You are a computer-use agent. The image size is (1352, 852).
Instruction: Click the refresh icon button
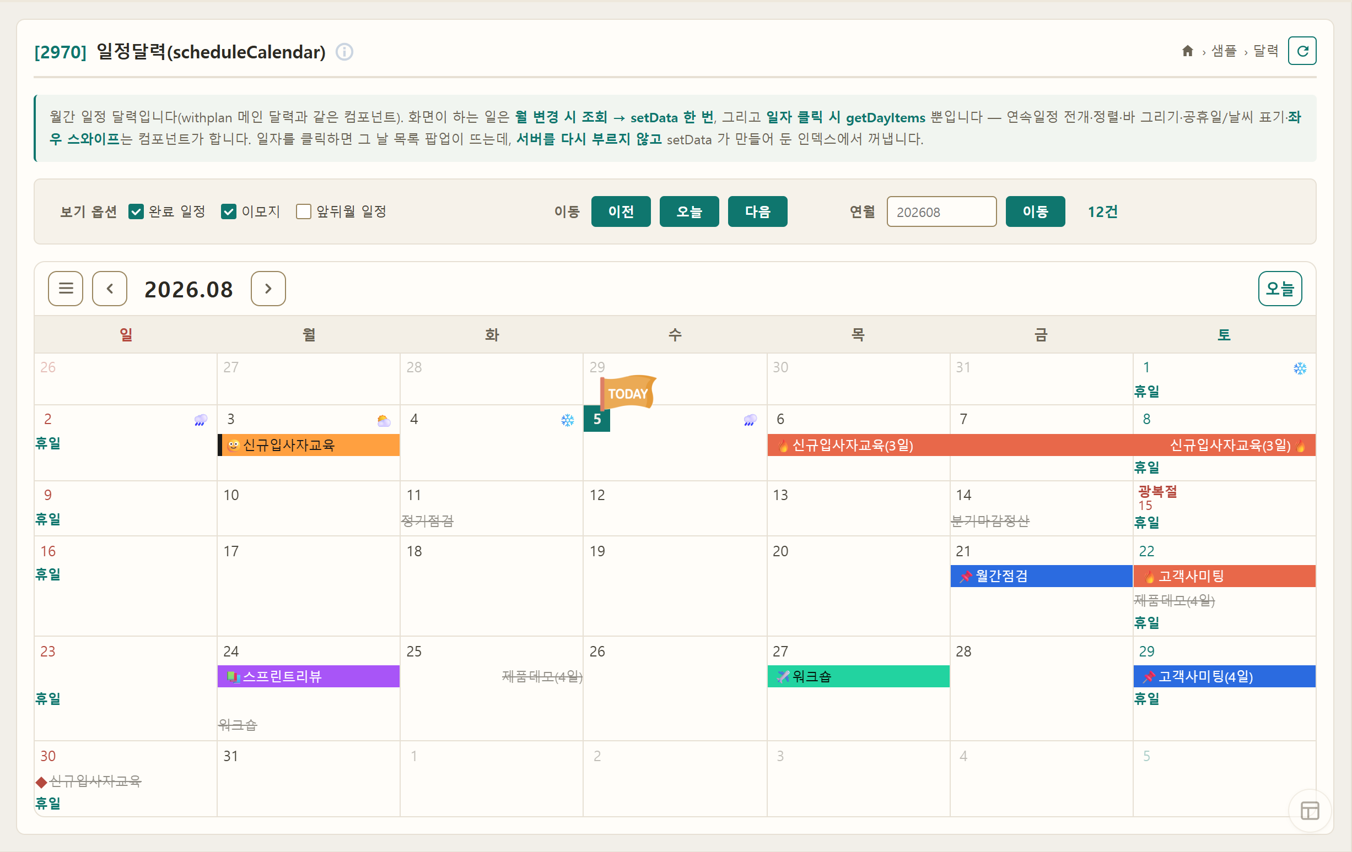(1302, 51)
